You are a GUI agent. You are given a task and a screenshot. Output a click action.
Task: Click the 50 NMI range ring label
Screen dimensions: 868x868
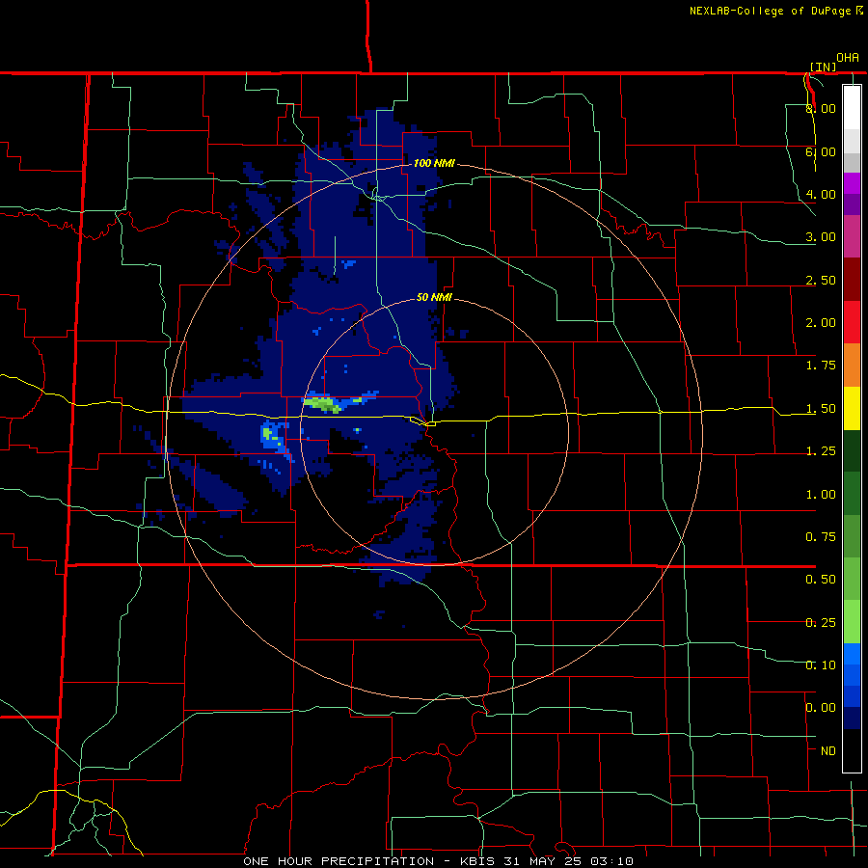pyautogui.click(x=434, y=297)
